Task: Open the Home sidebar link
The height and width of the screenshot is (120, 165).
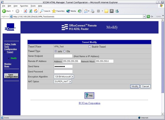Action: click(6, 66)
